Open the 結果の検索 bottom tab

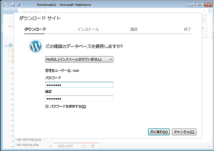[65, 146]
